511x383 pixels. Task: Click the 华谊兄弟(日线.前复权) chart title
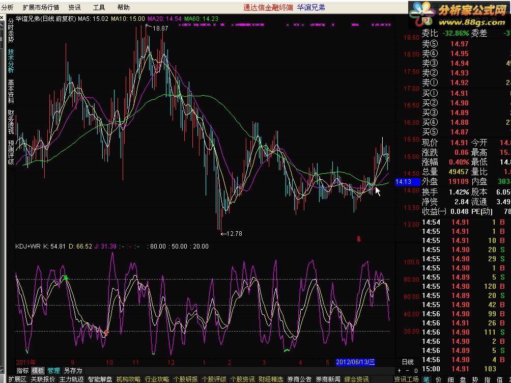[x=46, y=19]
